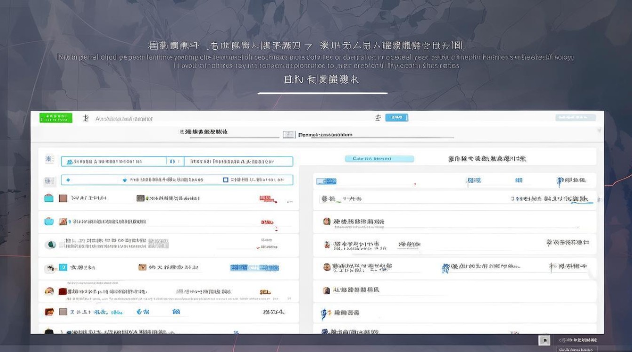Open the first avatar entry in the right panel list
This screenshot has height=352, width=632.
327,221
